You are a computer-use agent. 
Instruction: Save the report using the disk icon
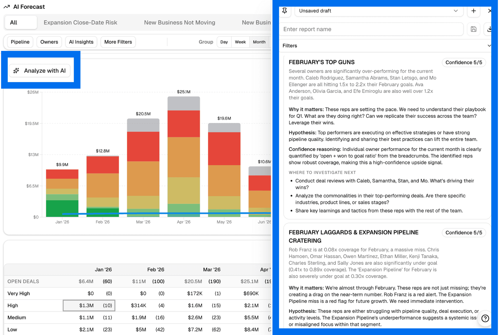[x=474, y=29]
